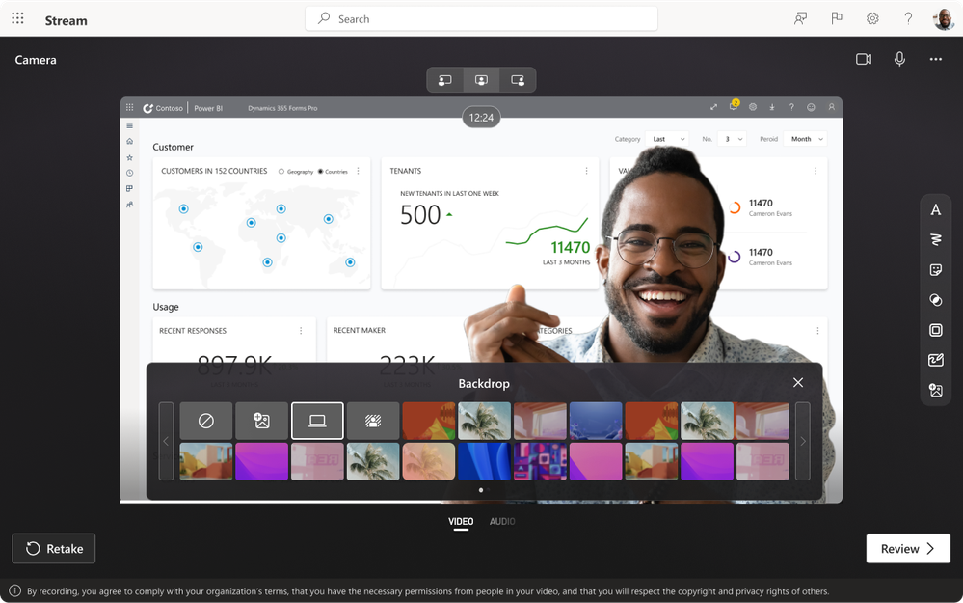Click download icon in shared dashboard header
The width and height of the screenshot is (963, 603).
[772, 107]
